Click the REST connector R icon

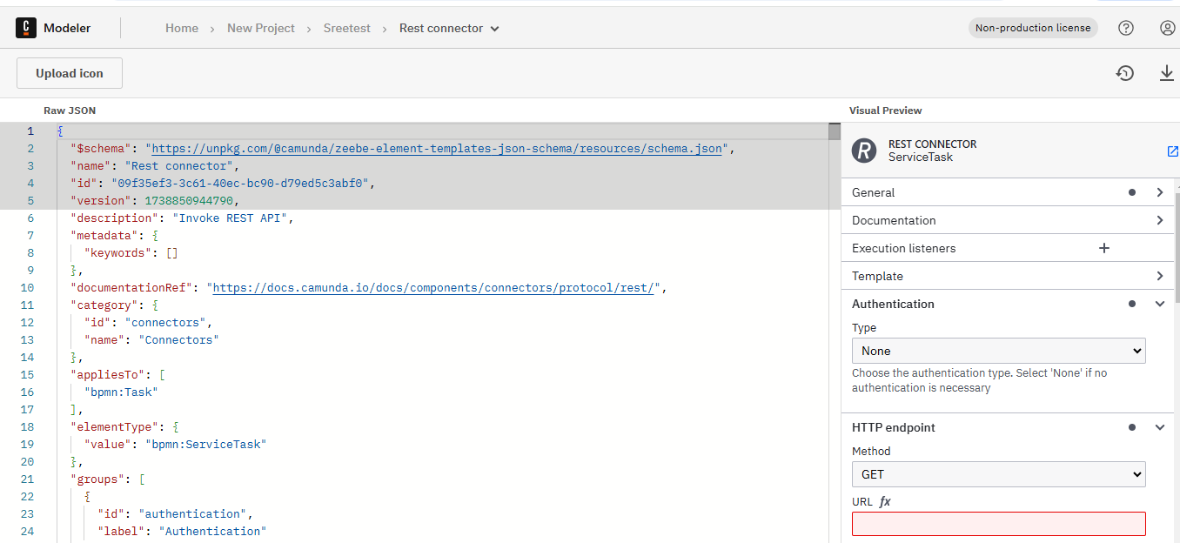[x=864, y=151]
